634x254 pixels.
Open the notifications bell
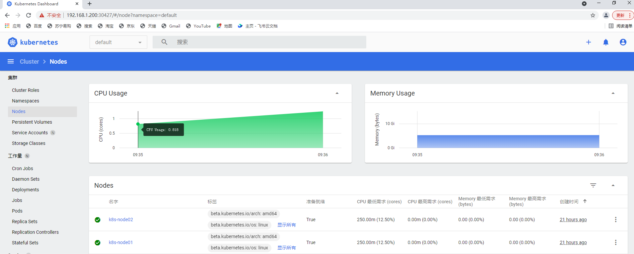tap(606, 42)
